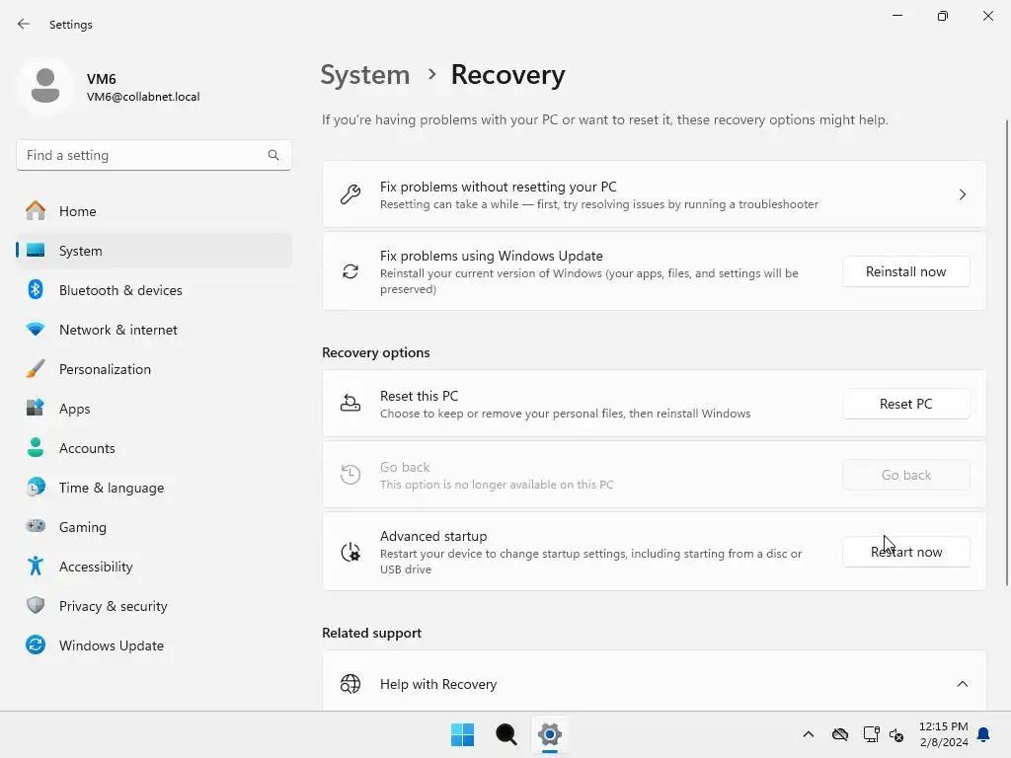Click the Time & language globe clock icon
The image size is (1011, 758).
36,487
